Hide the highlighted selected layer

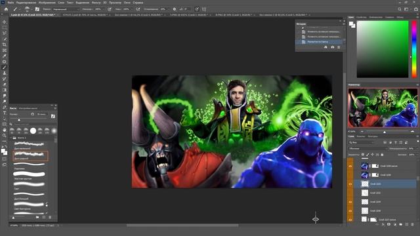[350, 184]
